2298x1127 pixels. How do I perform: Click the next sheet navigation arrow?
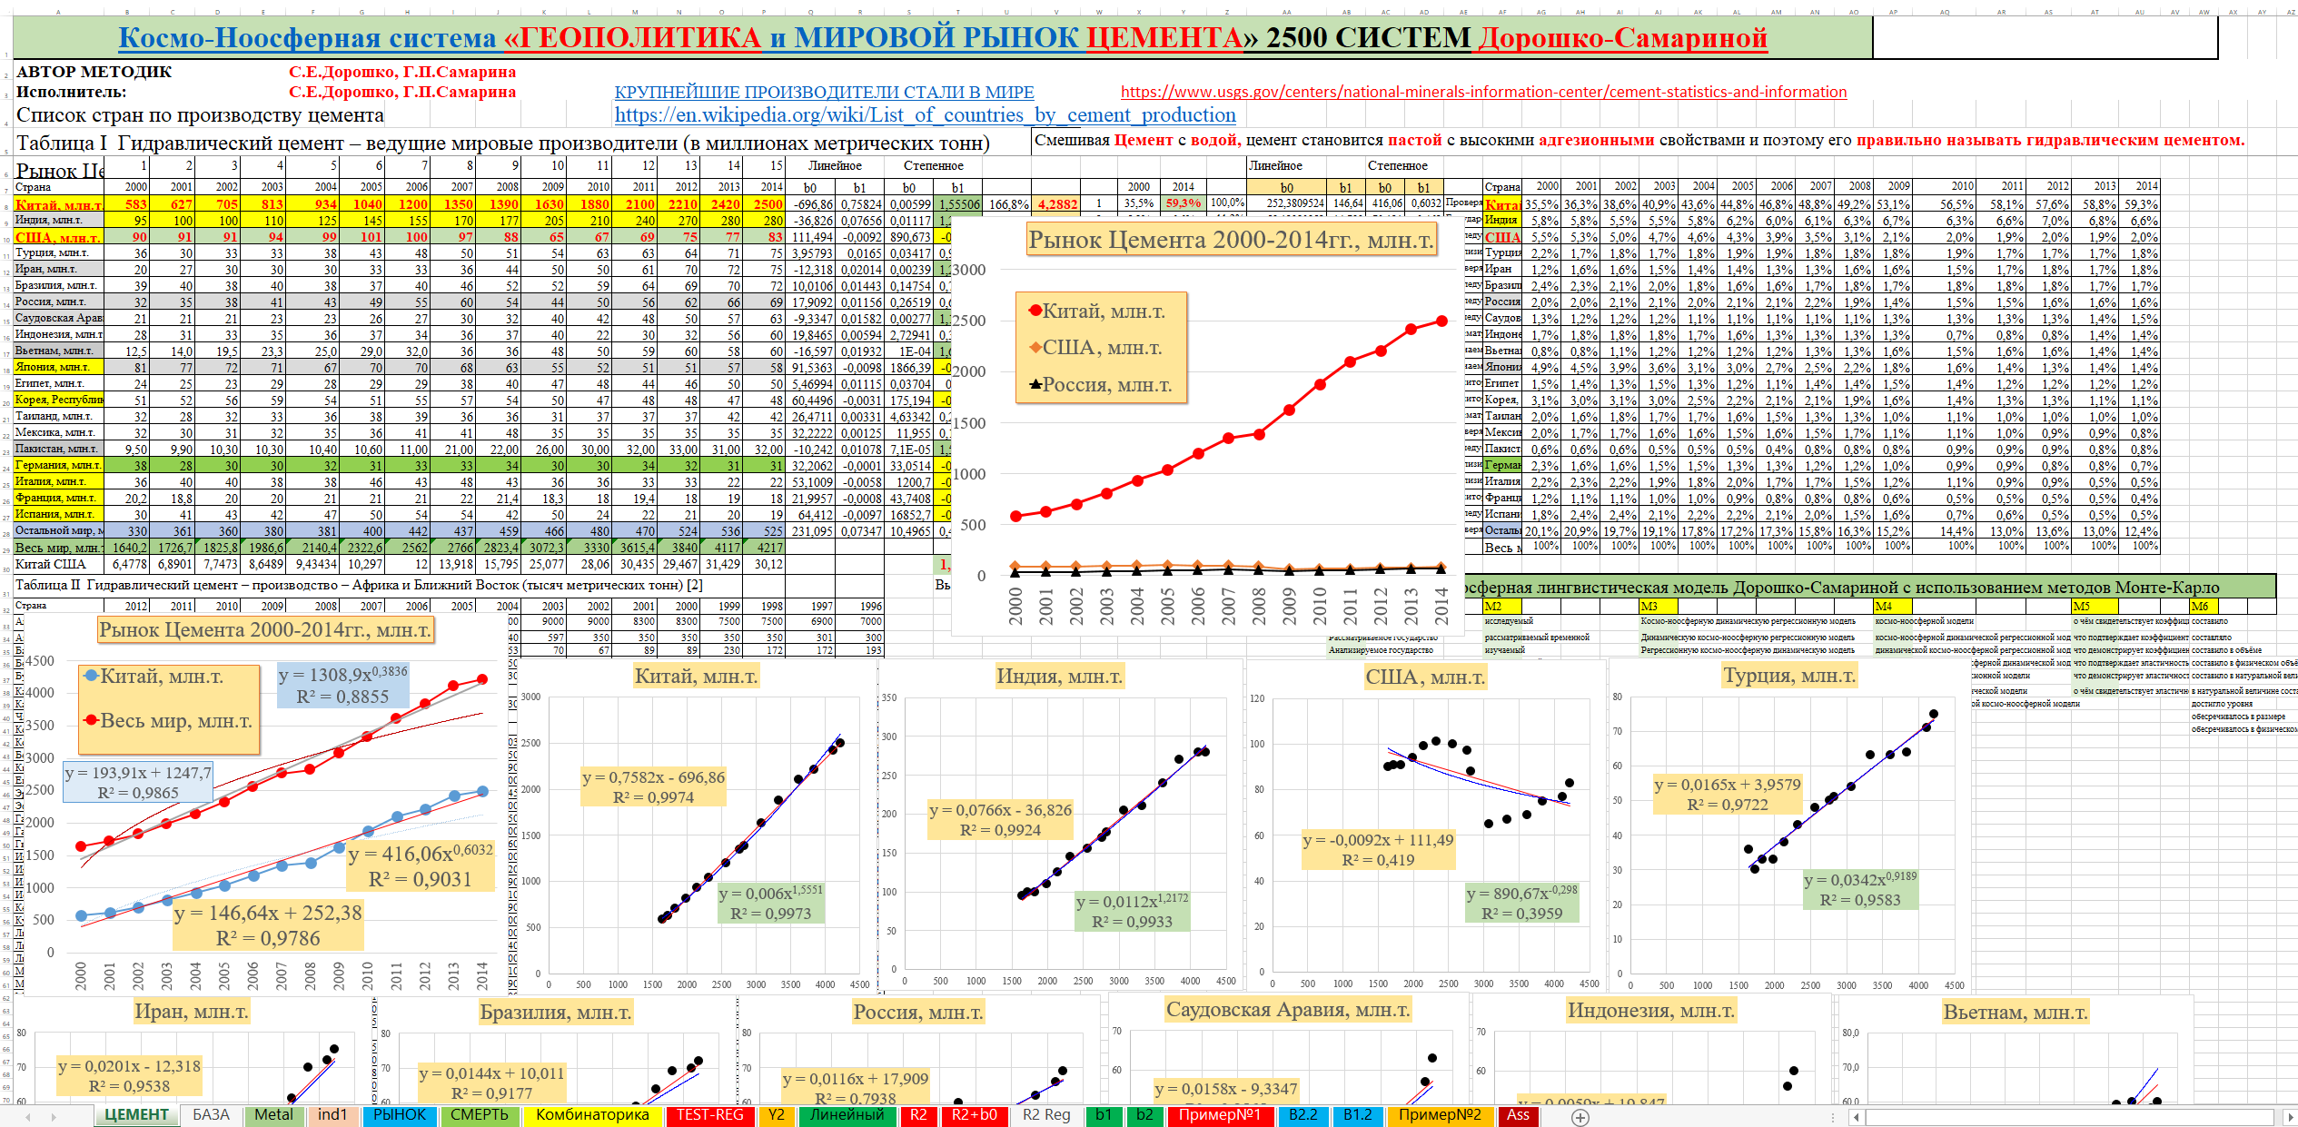(54, 1117)
